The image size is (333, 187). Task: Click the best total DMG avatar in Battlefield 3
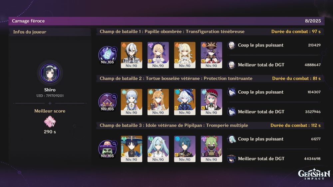[231, 159]
